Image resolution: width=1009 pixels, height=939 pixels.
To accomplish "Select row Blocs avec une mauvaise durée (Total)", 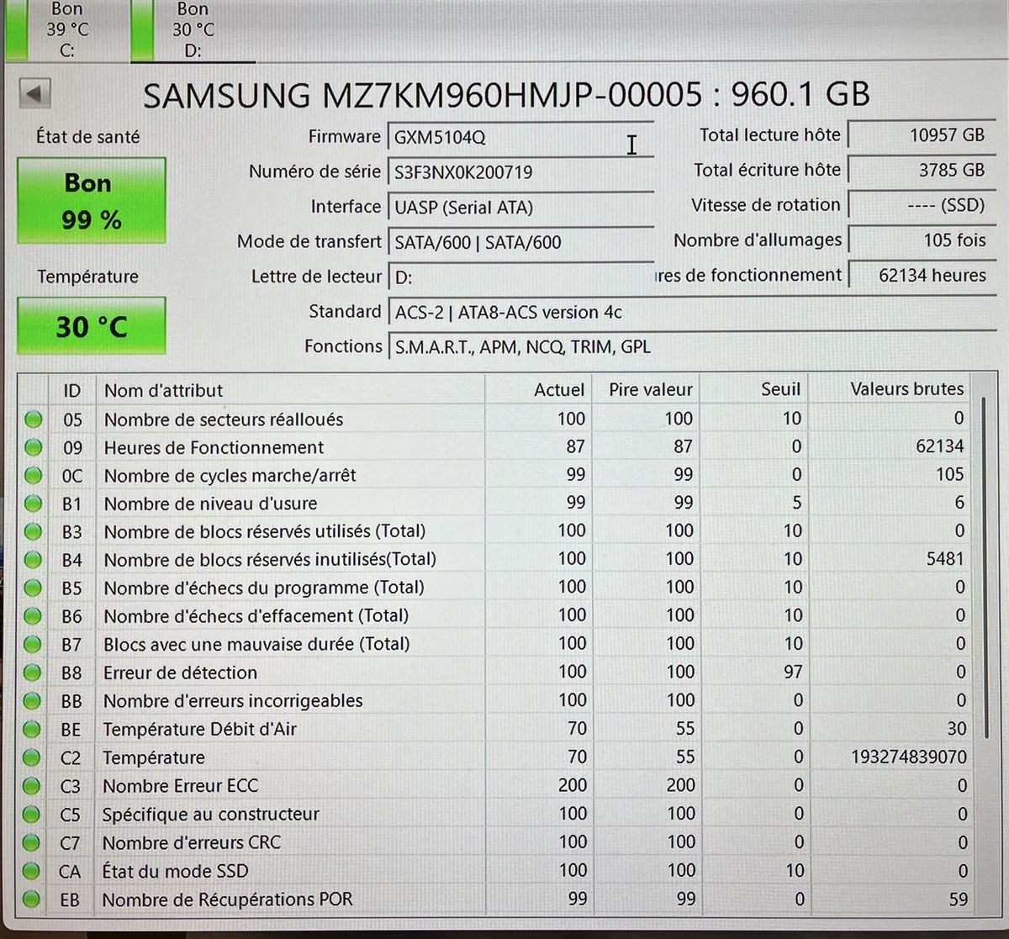I will 494,644.
